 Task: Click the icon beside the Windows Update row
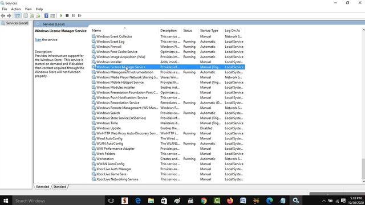(94, 128)
